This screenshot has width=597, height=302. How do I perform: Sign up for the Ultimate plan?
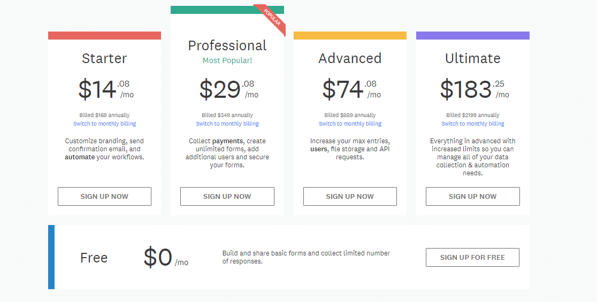(472, 196)
